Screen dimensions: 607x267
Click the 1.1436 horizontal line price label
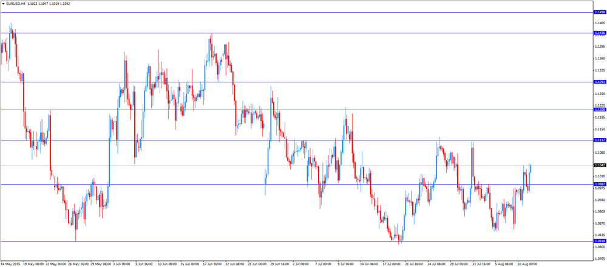point(599,33)
